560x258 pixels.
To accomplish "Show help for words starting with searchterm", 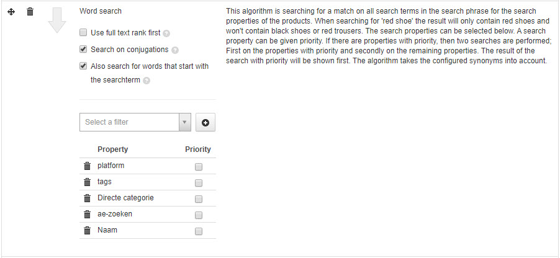I will coord(147,81).
